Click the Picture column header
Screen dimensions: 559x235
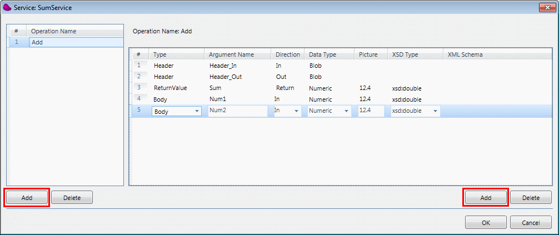tap(371, 54)
